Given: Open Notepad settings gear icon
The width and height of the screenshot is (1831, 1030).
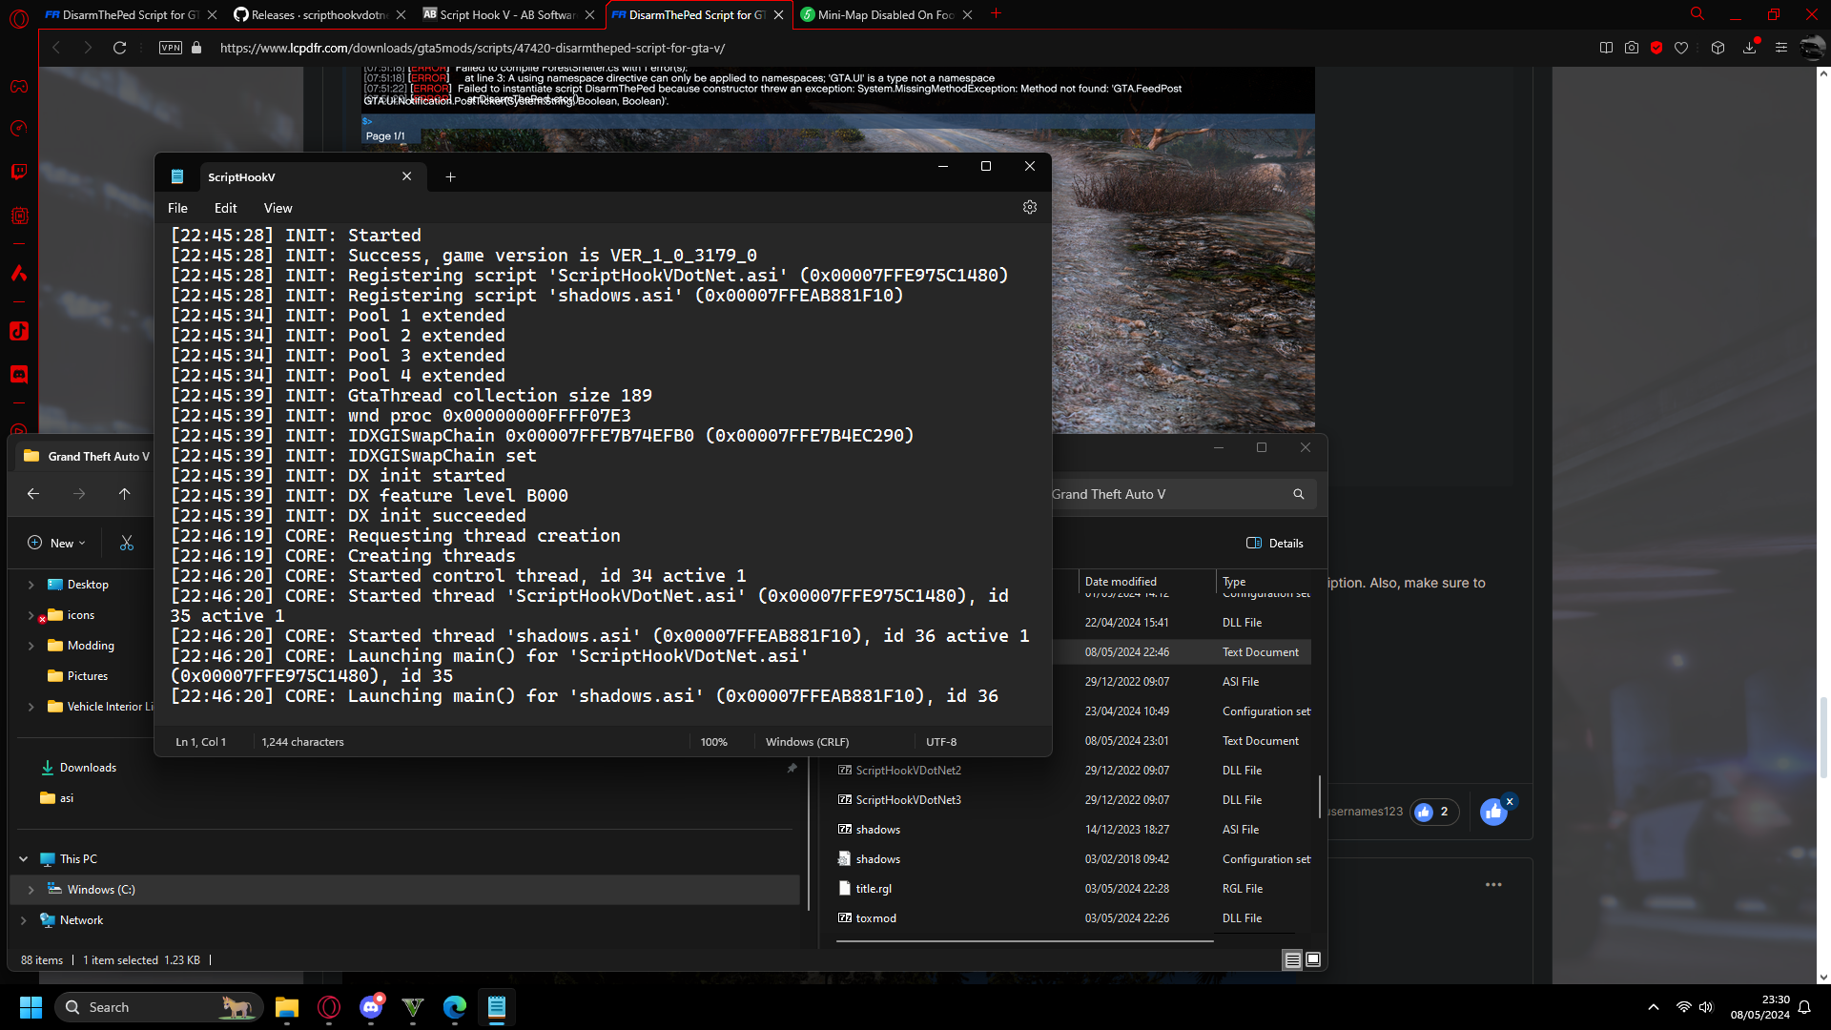Looking at the screenshot, I should click(x=1030, y=207).
